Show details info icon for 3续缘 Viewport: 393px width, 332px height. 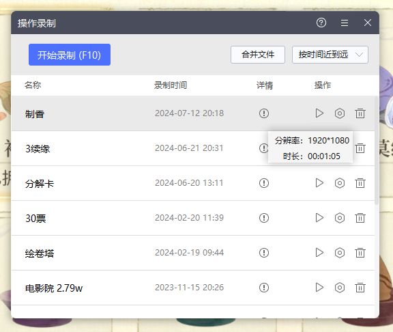point(263,148)
